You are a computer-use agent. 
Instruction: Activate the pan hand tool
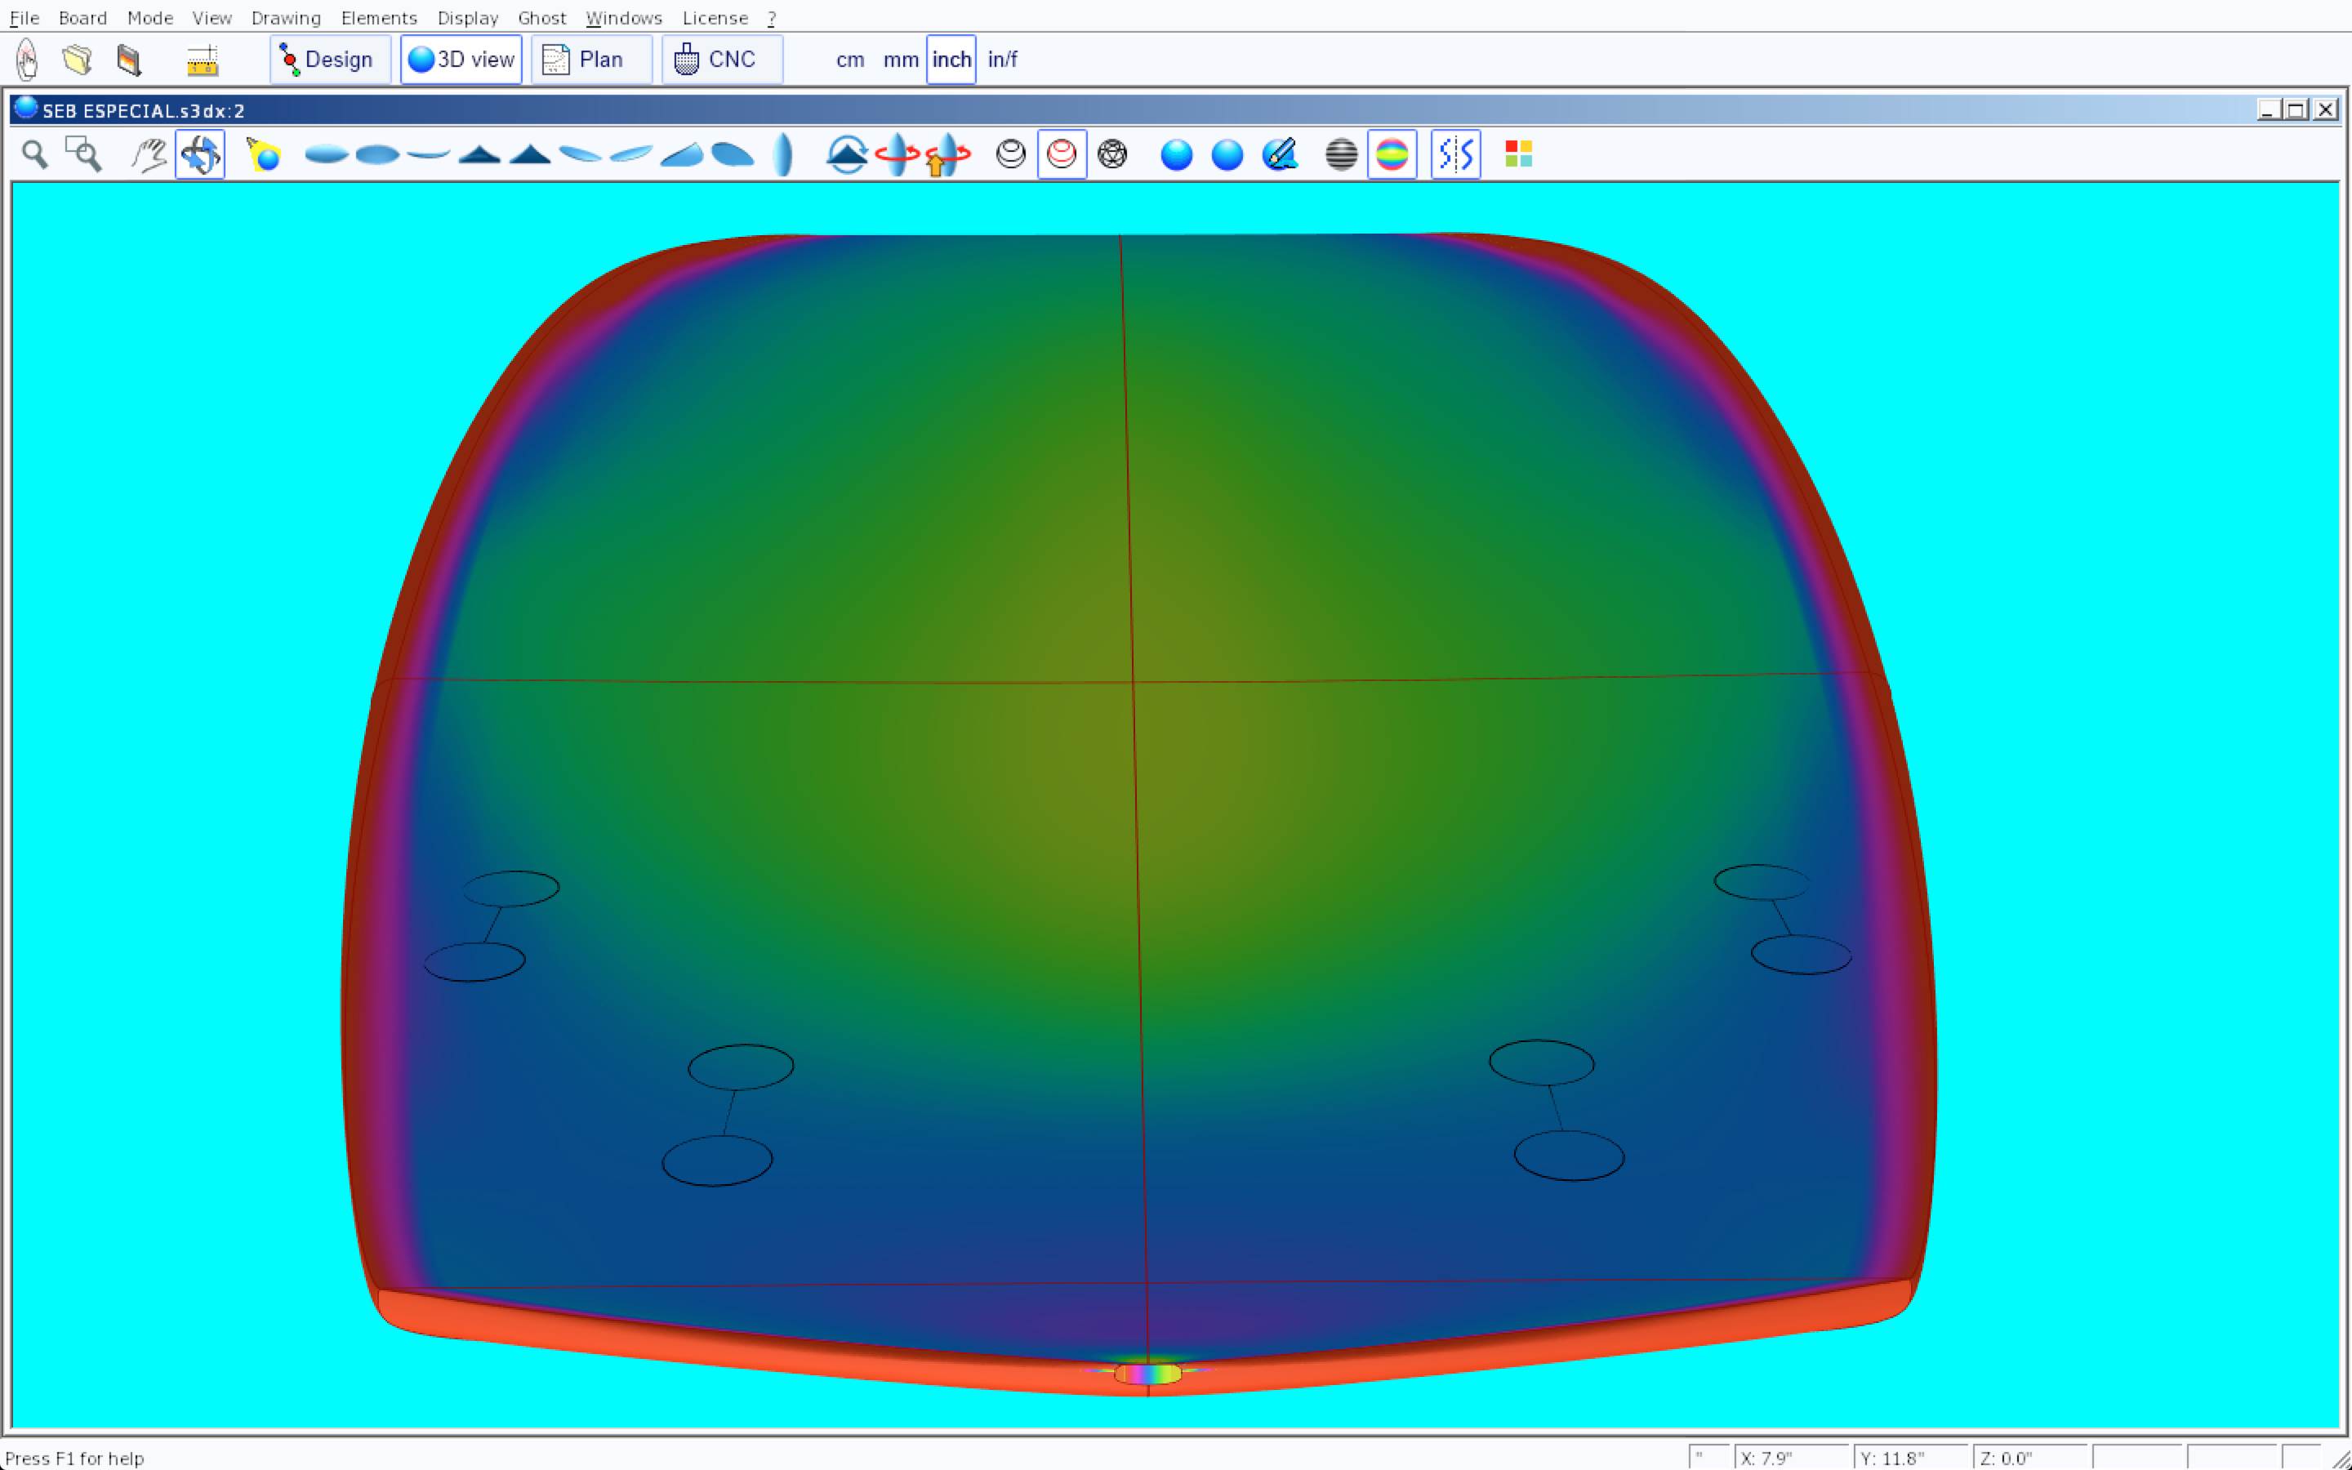149,154
